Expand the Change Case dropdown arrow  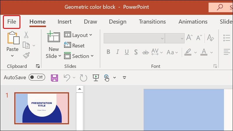coord(176,52)
